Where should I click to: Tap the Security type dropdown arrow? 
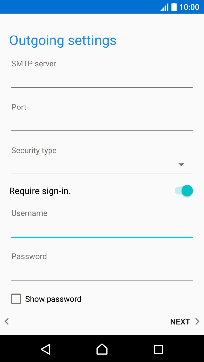point(181,164)
